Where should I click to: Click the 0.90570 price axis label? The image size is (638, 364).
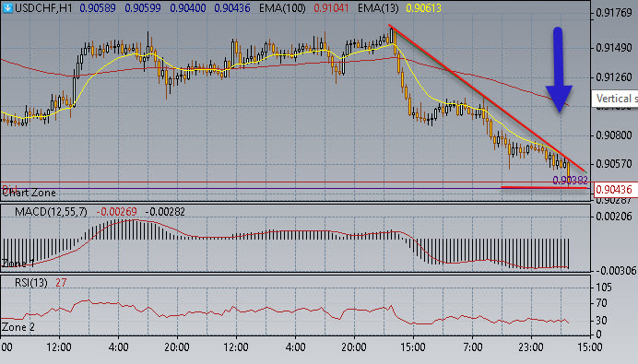614,164
